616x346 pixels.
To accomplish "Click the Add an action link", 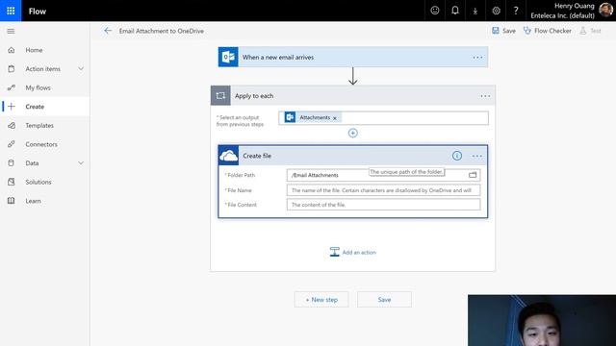I will (x=359, y=252).
